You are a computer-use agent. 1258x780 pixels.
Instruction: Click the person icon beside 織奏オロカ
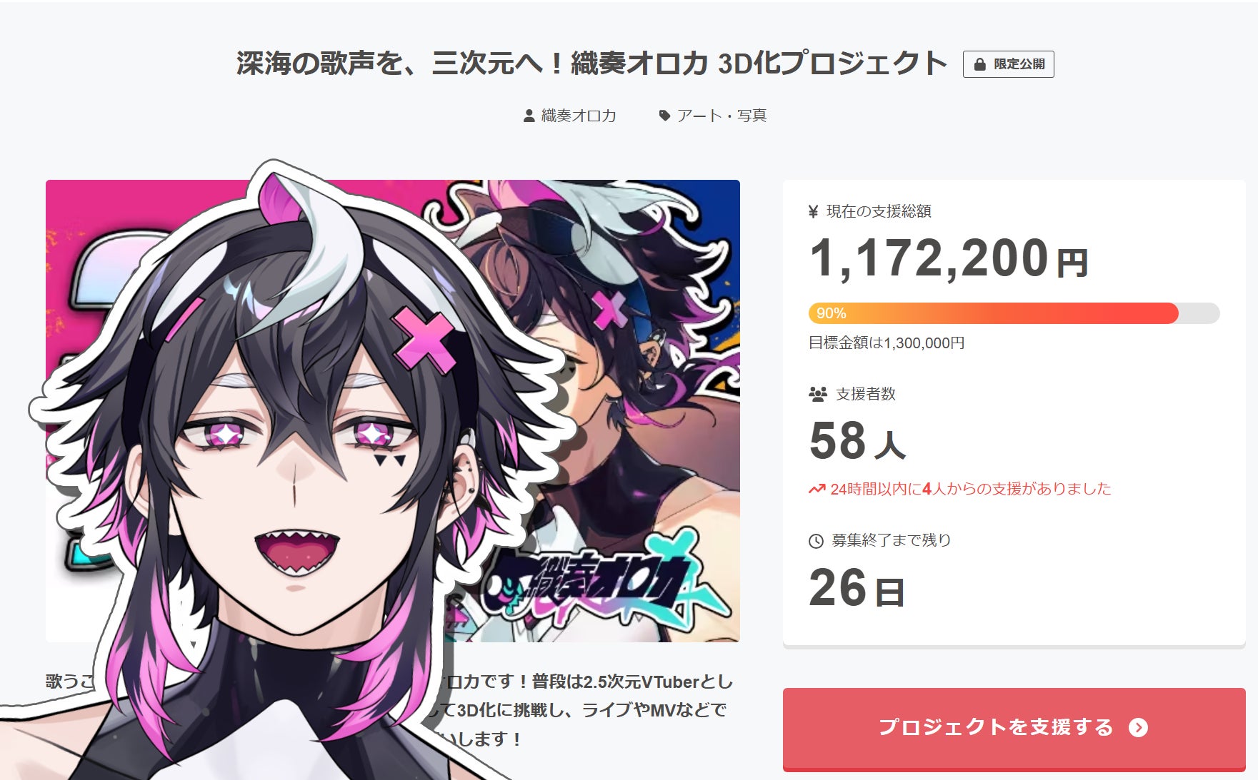(529, 116)
